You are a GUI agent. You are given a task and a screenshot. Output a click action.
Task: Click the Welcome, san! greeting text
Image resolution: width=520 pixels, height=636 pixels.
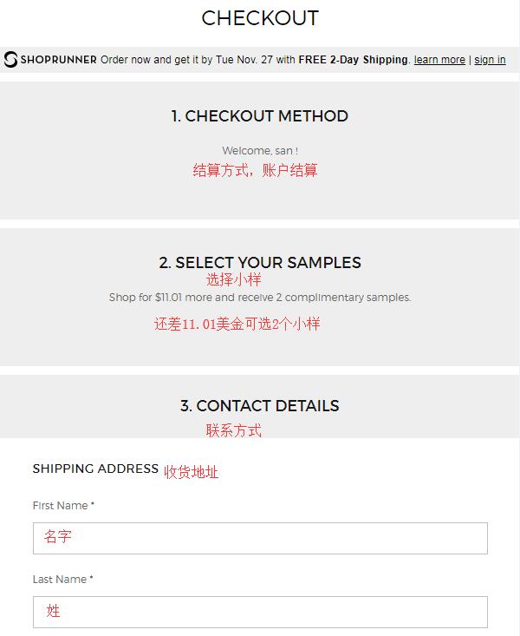tap(260, 151)
